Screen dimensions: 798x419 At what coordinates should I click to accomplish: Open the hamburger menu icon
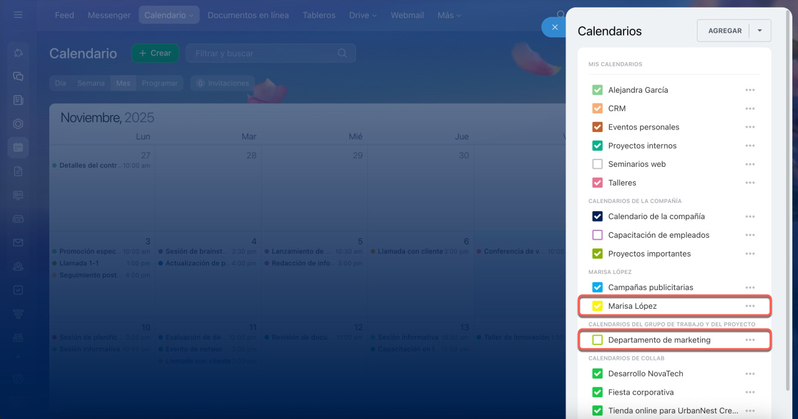pos(17,15)
